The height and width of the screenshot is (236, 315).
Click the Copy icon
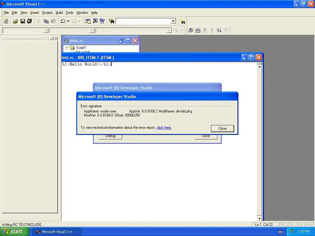coord(46,21)
